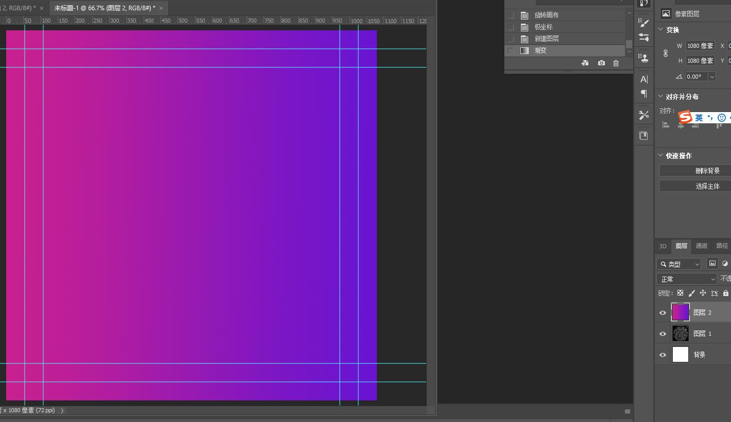Click the 图层 2 gradient thumbnail
The width and height of the screenshot is (731, 422).
[x=681, y=312]
